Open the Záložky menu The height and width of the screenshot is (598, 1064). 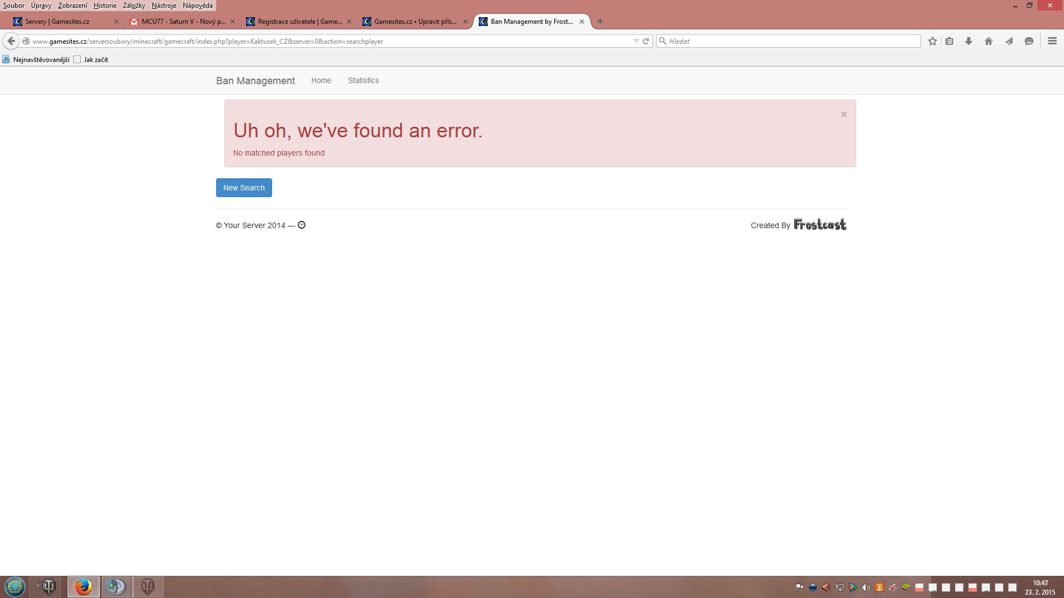[134, 6]
